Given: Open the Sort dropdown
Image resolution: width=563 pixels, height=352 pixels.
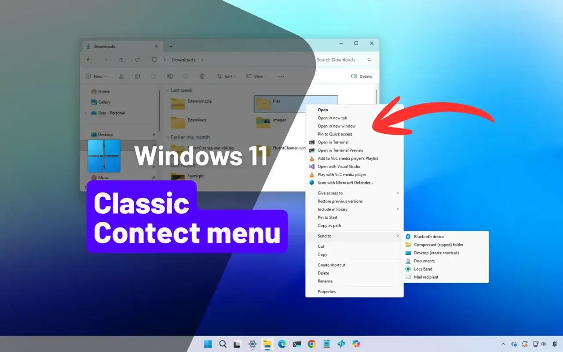Looking at the screenshot, I should click(226, 77).
